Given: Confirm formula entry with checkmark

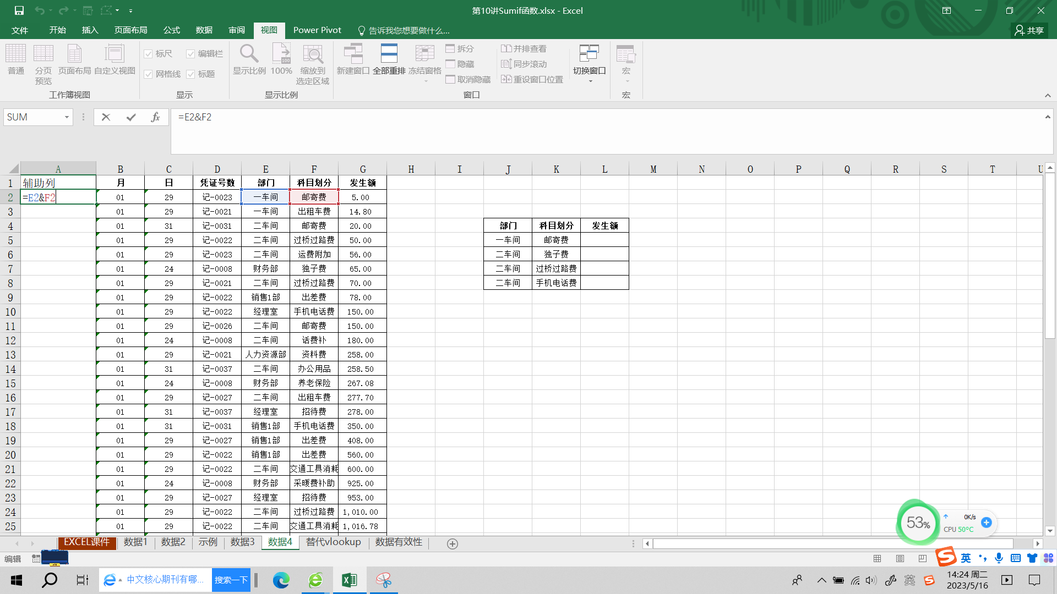Looking at the screenshot, I should [x=131, y=117].
